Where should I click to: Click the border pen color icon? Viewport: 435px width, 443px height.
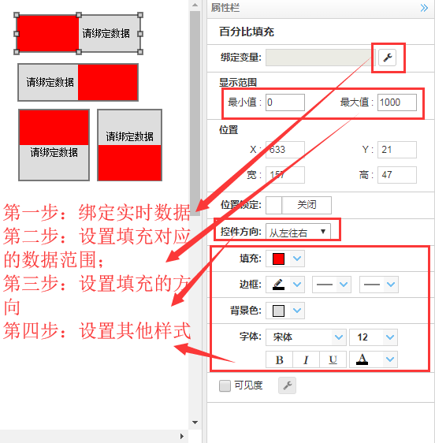coord(278,285)
